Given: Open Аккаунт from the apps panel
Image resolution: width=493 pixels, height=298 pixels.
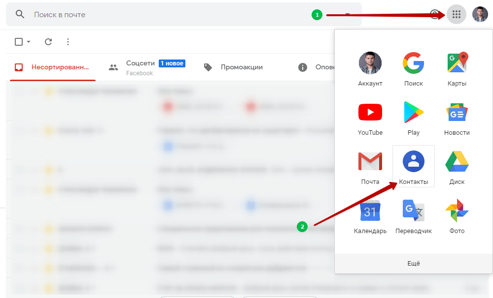Looking at the screenshot, I should point(370,69).
